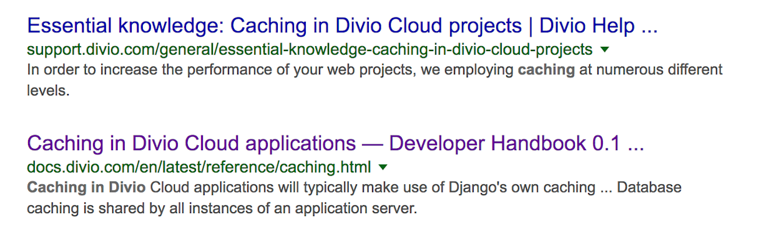Open the 'Caching in Divio Cloud applications' result
774x246 pixels.
point(336,144)
